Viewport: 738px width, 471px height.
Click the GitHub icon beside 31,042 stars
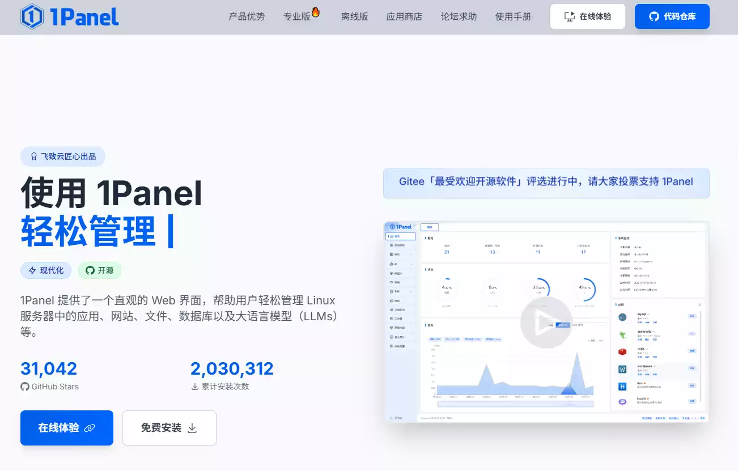click(24, 387)
